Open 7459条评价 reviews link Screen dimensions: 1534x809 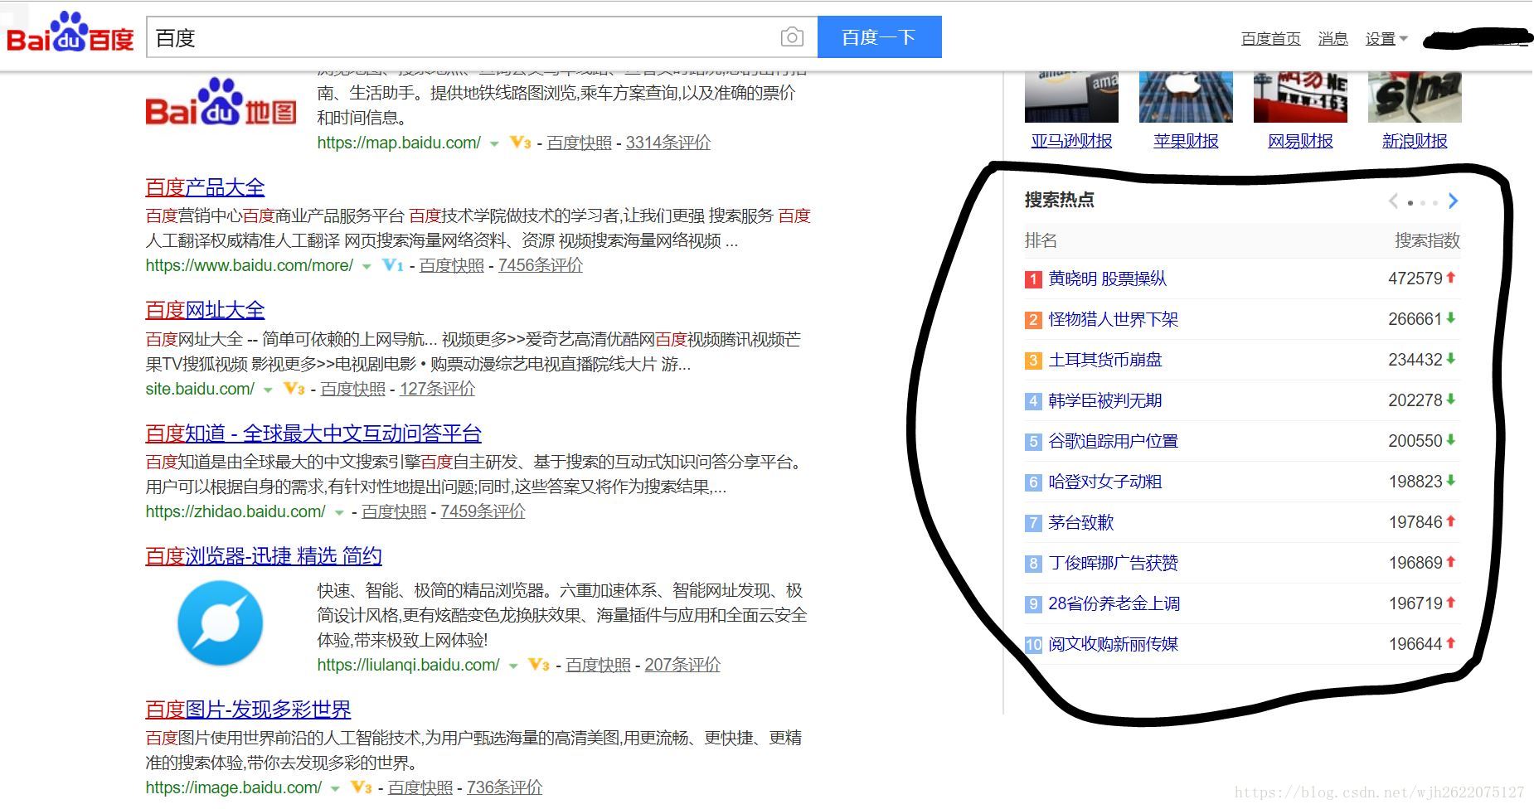point(483,511)
